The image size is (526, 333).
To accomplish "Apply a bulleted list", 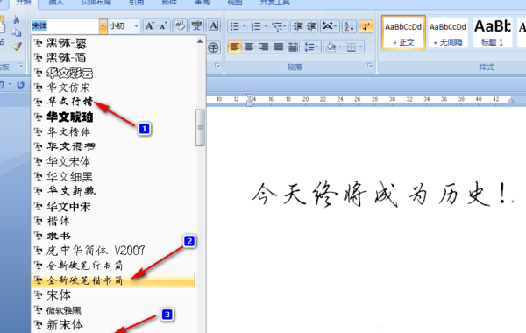I will (x=235, y=26).
